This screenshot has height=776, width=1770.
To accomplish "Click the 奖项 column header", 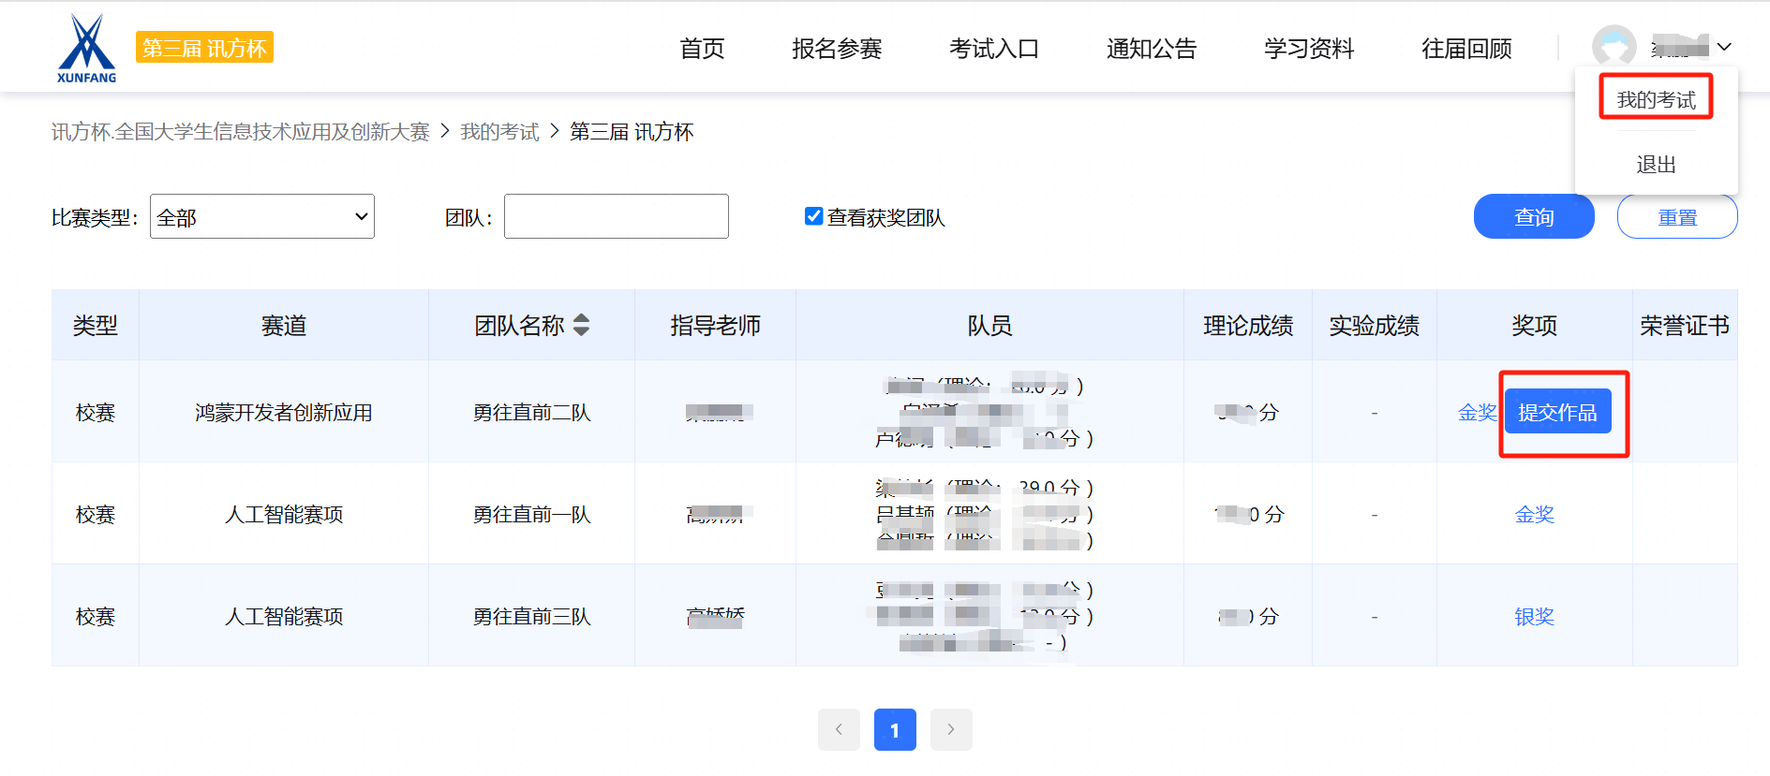I will click(1534, 325).
